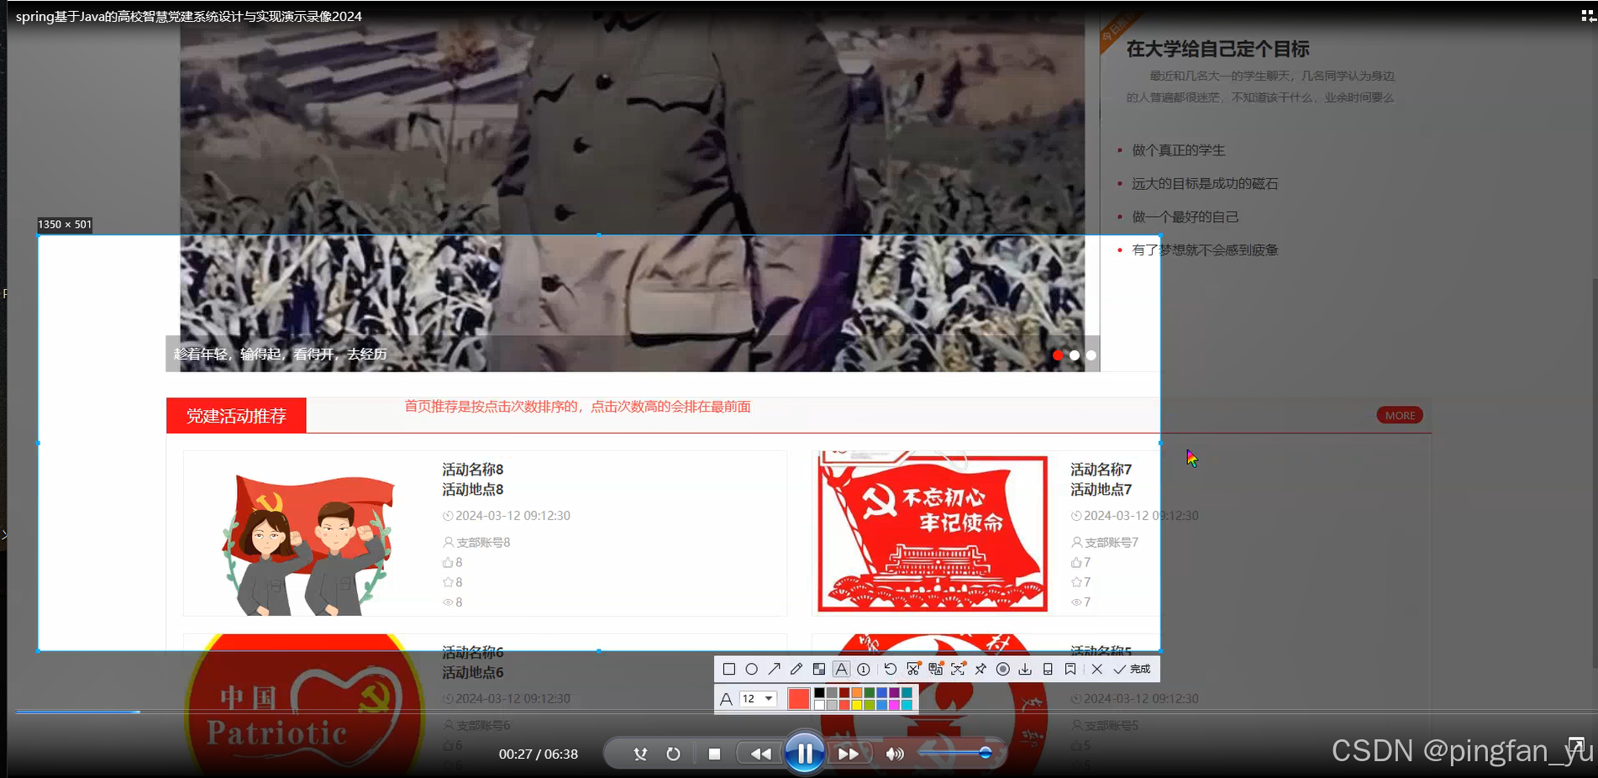Viewport: 1598px width, 778px height.
Task: Select the numbered step marker tool
Action: click(x=863, y=670)
